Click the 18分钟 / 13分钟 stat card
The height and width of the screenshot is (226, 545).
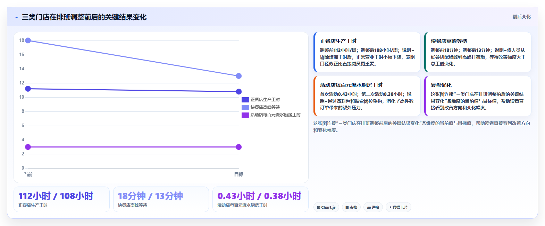[161, 199]
